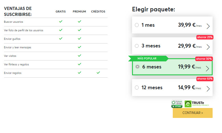Screen dimensions: 222x133
Task: Click the Premium checkmark for Enviar y leer mensajes
Action: [x=79, y=47]
